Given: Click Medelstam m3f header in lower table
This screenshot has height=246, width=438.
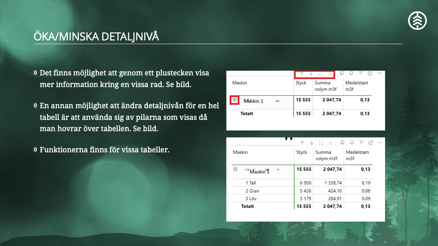Looking at the screenshot, I should click(x=357, y=155).
